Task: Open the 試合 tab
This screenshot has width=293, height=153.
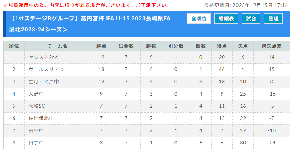Action: click(251, 19)
